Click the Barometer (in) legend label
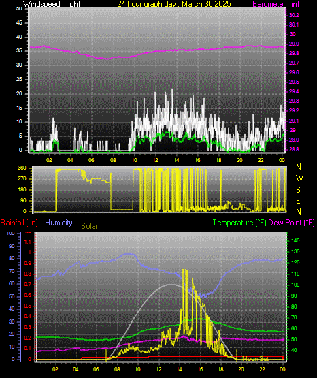 pyautogui.click(x=276, y=4)
